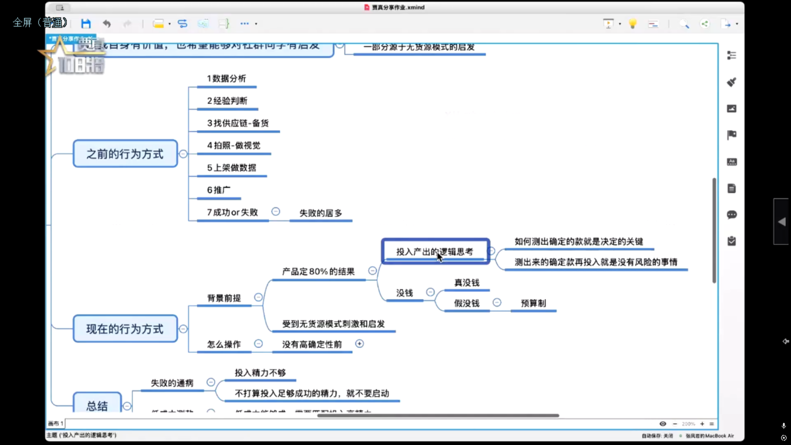Click the zoom in plus button

tap(702, 424)
